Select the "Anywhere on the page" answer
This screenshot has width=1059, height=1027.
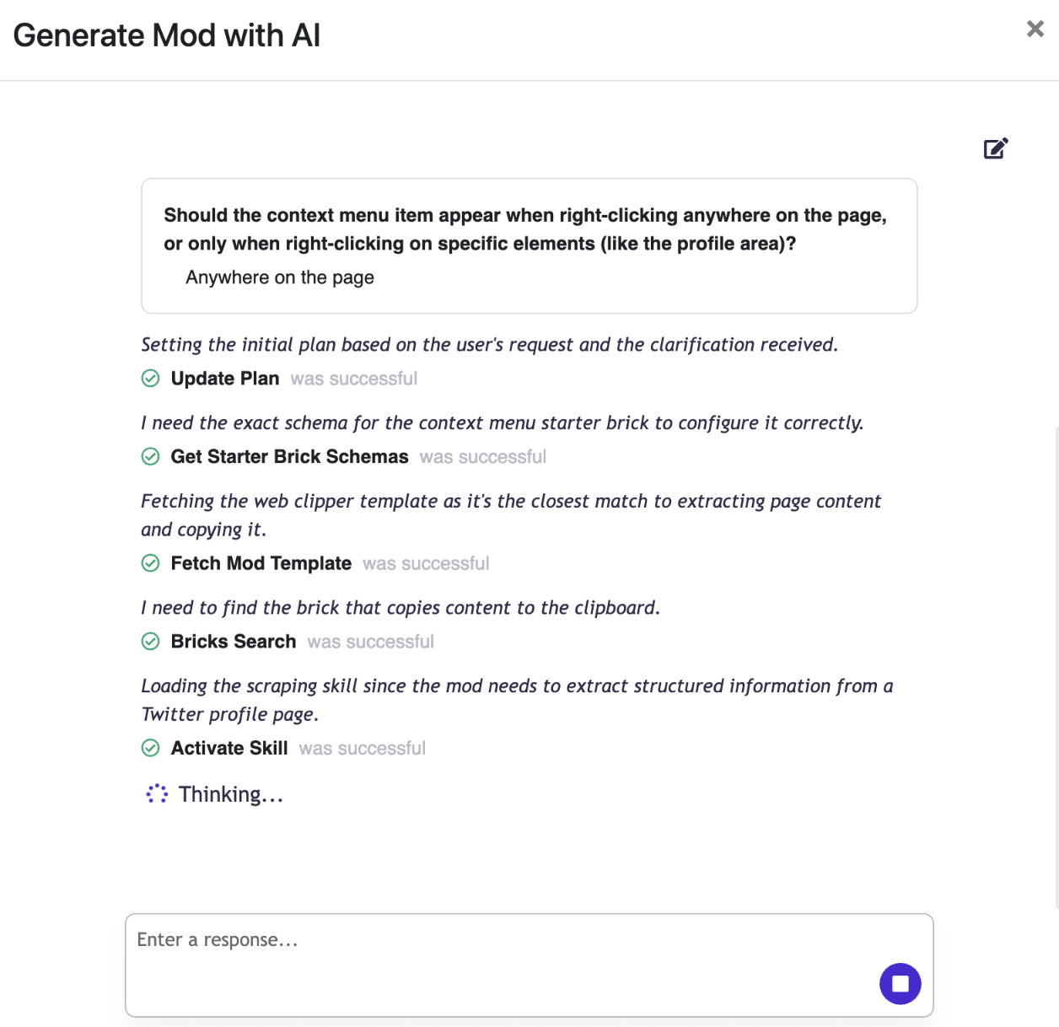tap(280, 277)
